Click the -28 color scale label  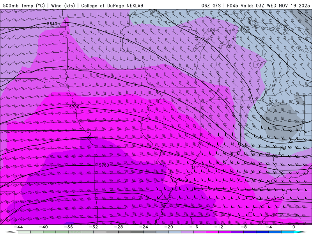[119, 227]
